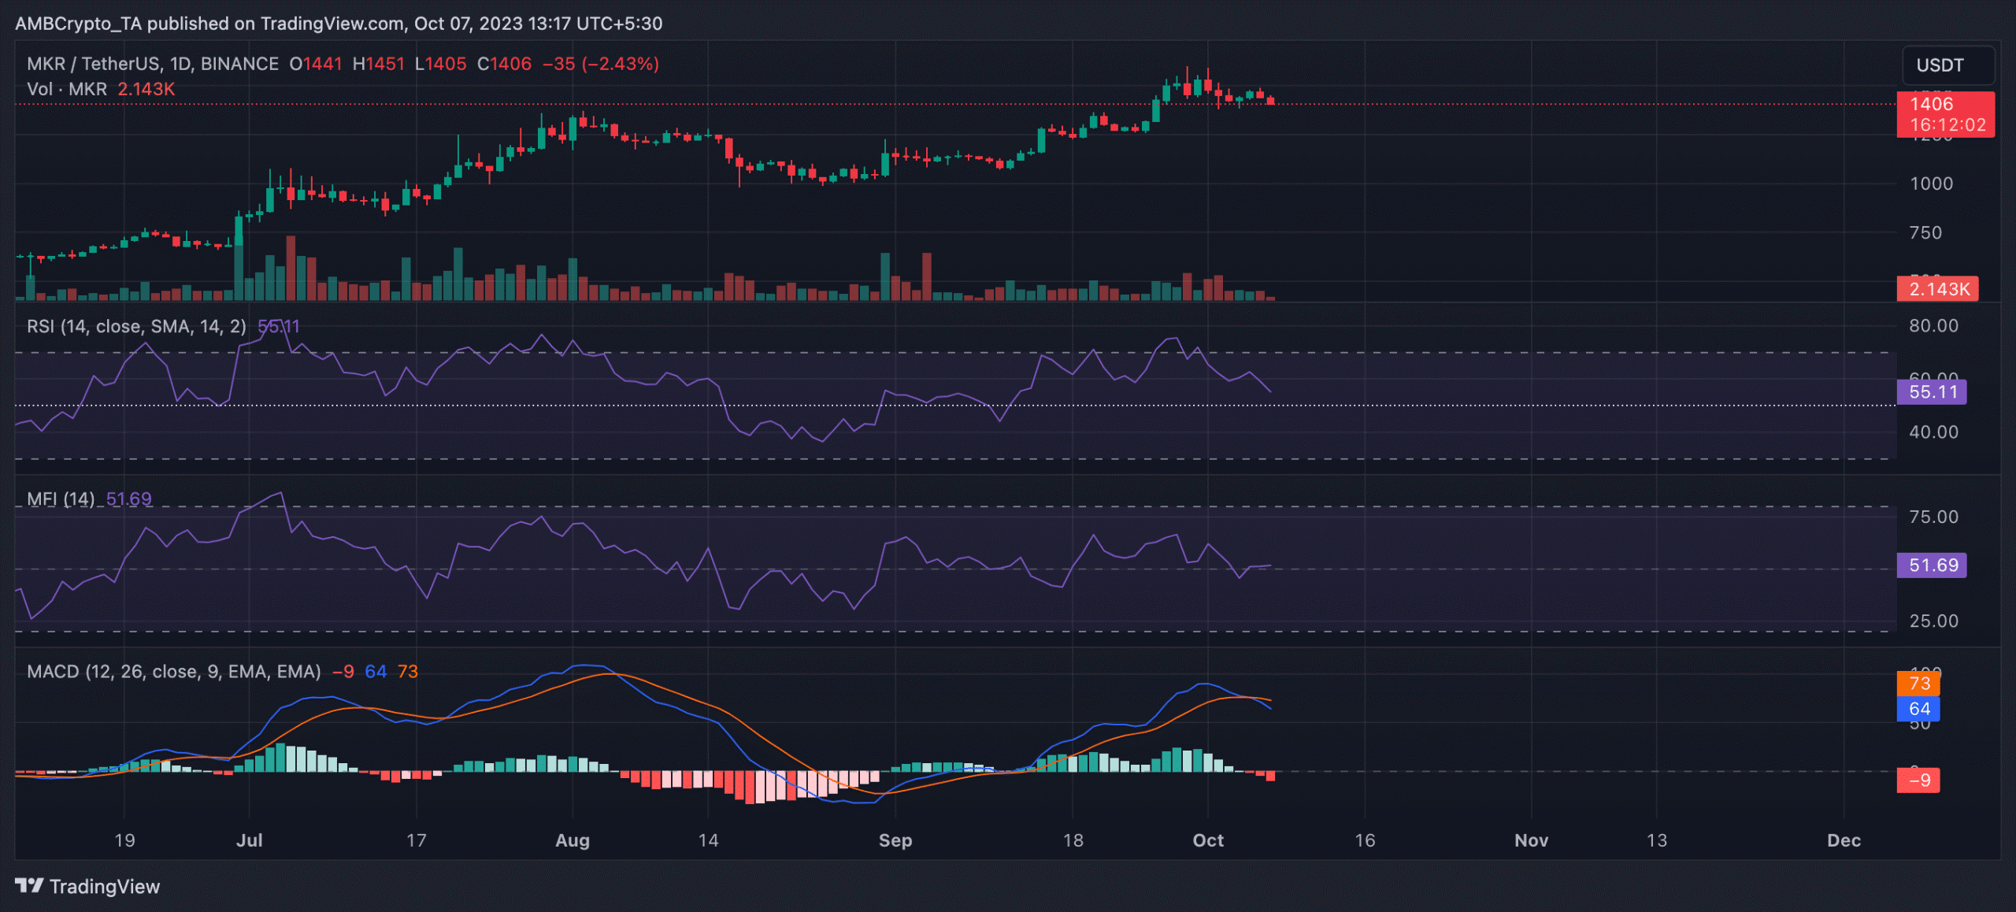The width and height of the screenshot is (2016, 912).
Task: Click the USDT currency button
Action: click(x=1948, y=65)
